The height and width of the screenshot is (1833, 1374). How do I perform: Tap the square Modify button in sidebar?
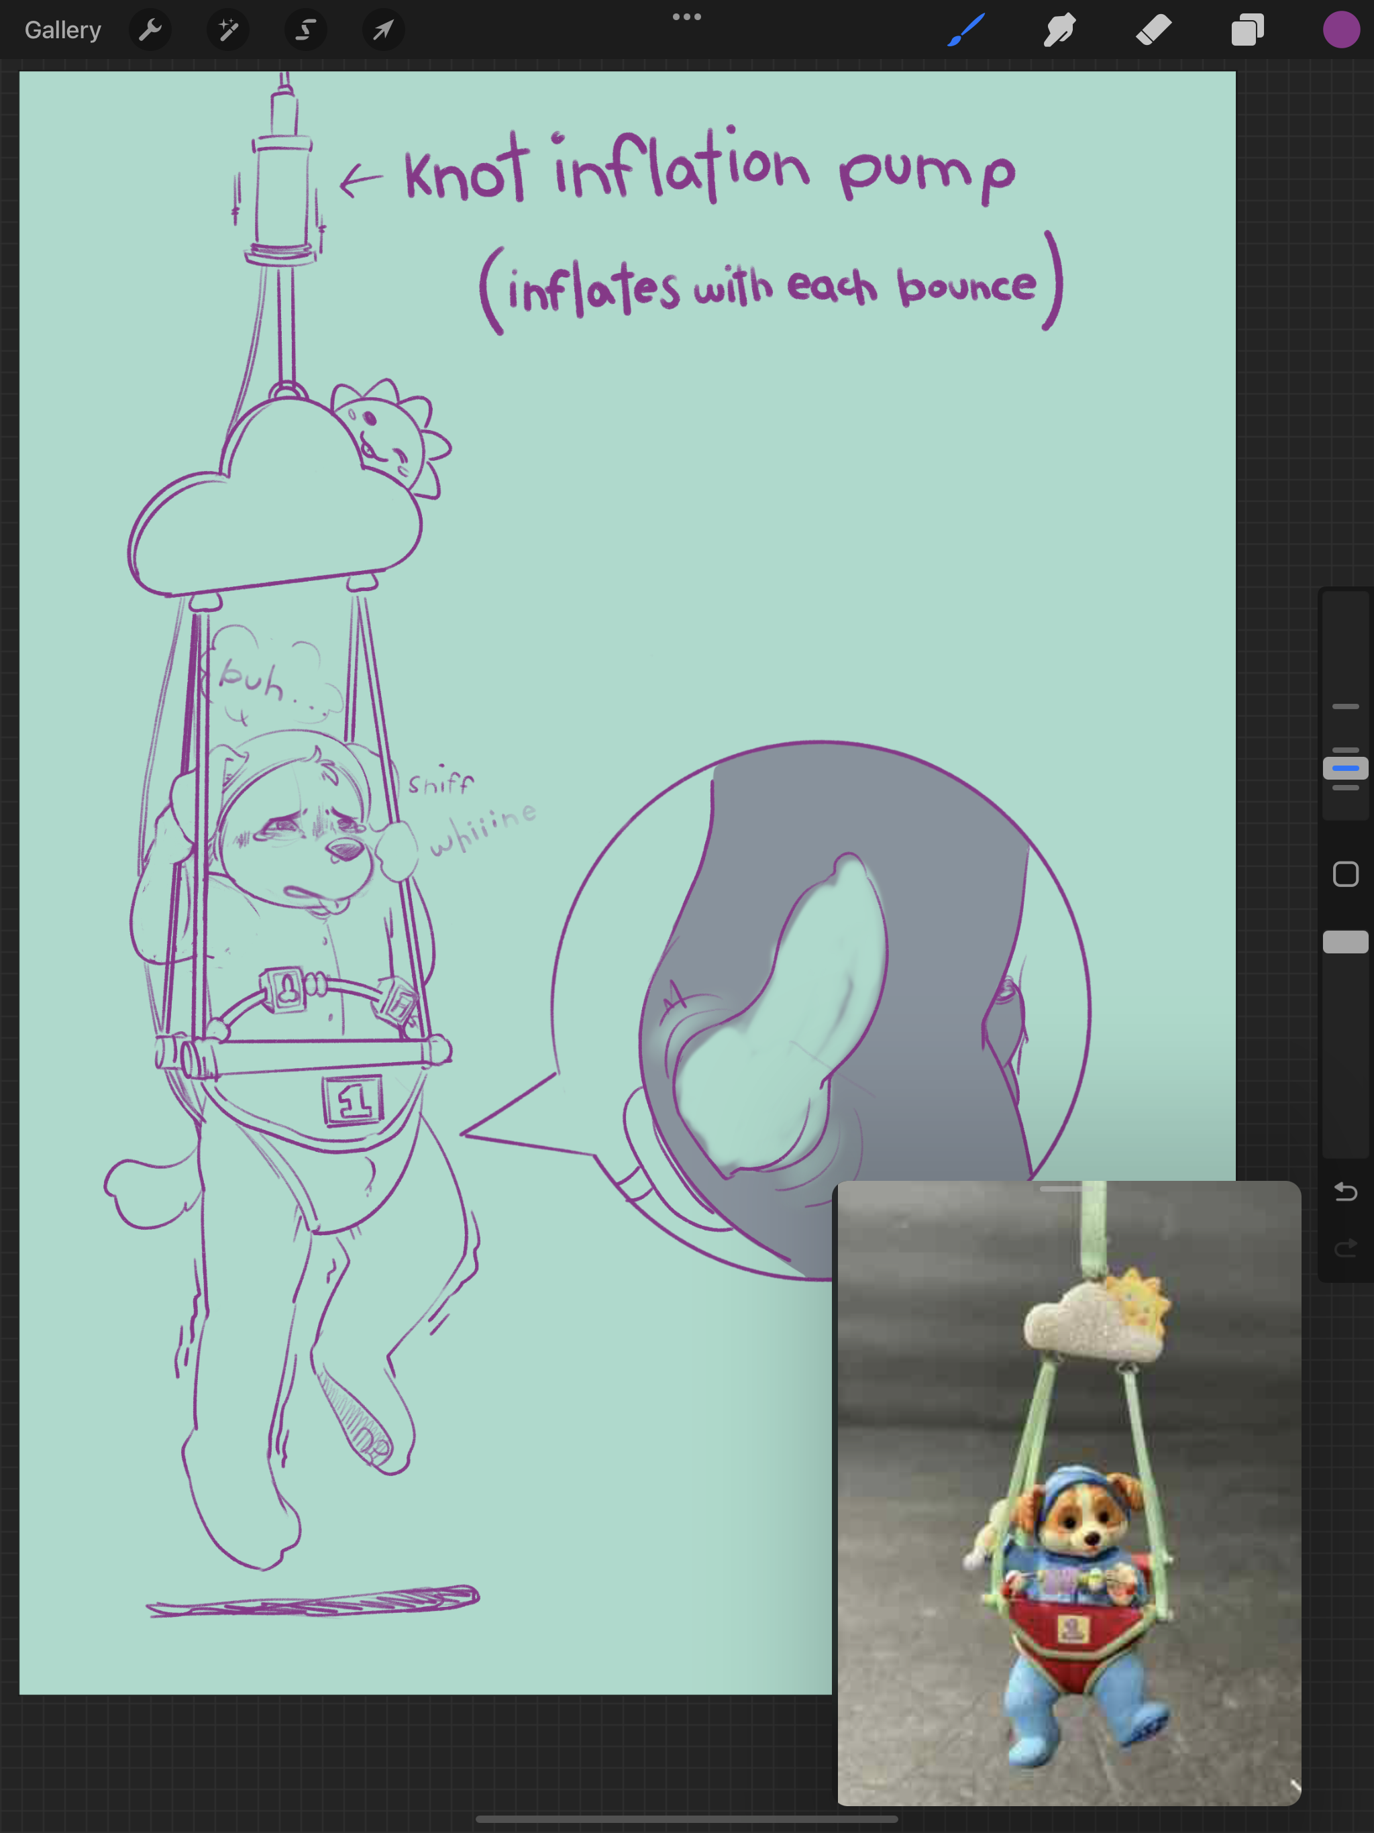coord(1345,874)
